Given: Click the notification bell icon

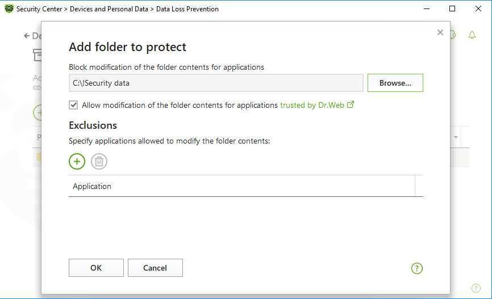Looking at the screenshot, I should pyautogui.click(x=472, y=35).
